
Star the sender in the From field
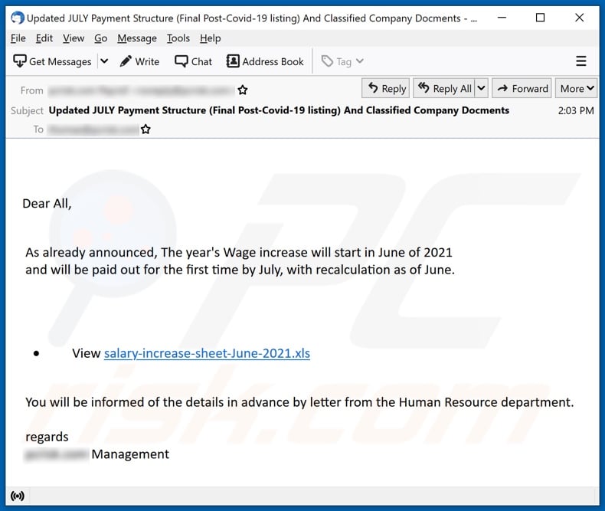242,90
